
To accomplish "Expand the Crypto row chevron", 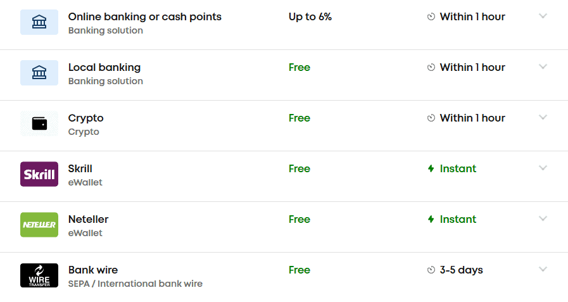I will point(543,118).
